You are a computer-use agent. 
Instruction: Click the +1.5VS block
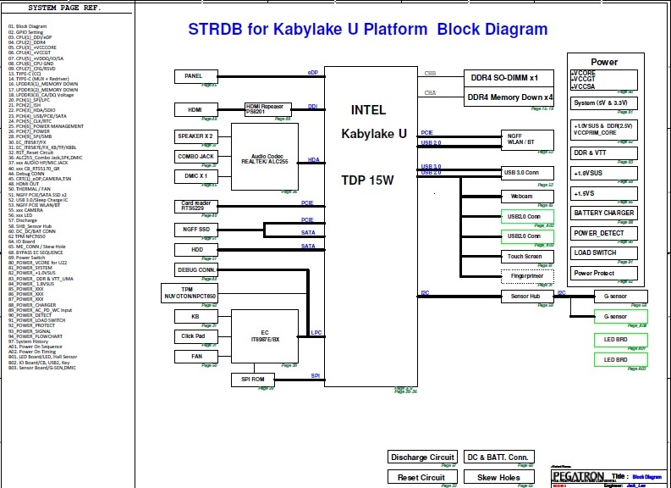point(604,194)
